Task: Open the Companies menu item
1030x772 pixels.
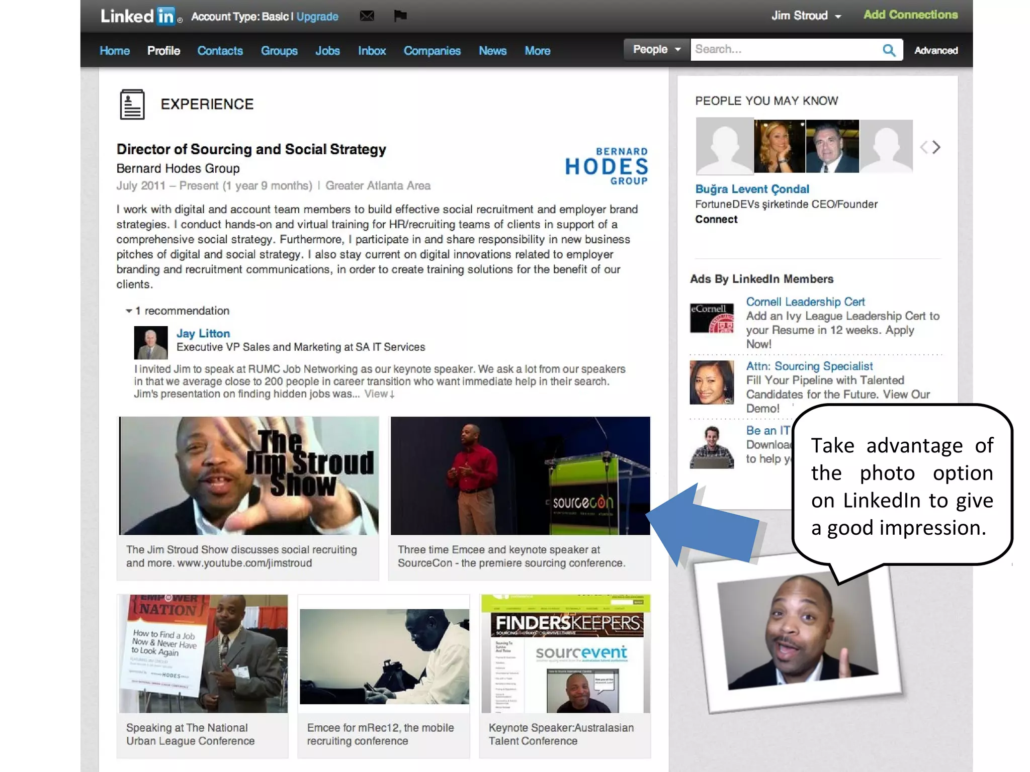Action: (432, 51)
